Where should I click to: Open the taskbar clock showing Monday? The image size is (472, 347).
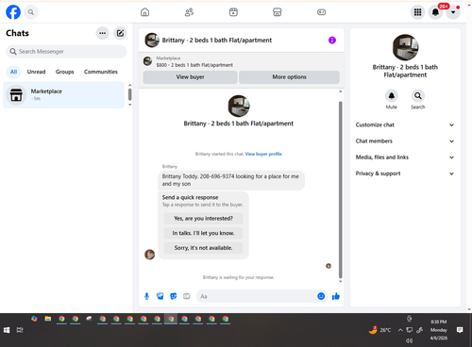tap(439, 330)
